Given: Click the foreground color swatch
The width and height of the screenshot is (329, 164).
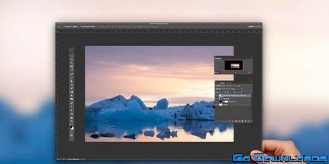Looking at the screenshot, I should pos(71,126).
